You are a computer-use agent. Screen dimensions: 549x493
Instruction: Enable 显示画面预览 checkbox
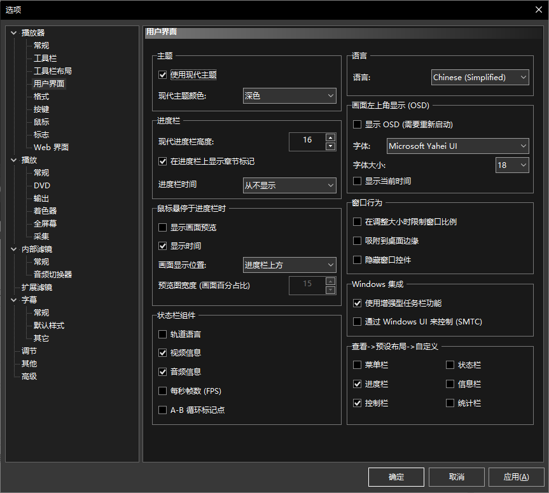(162, 228)
